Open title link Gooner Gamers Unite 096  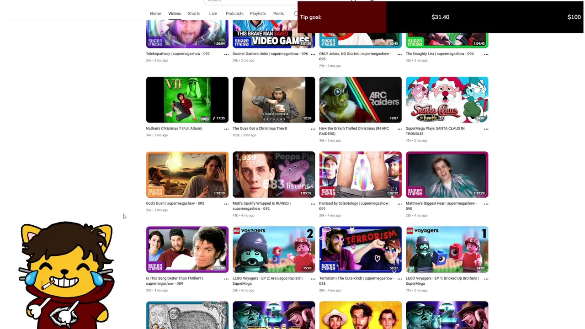tap(270, 54)
